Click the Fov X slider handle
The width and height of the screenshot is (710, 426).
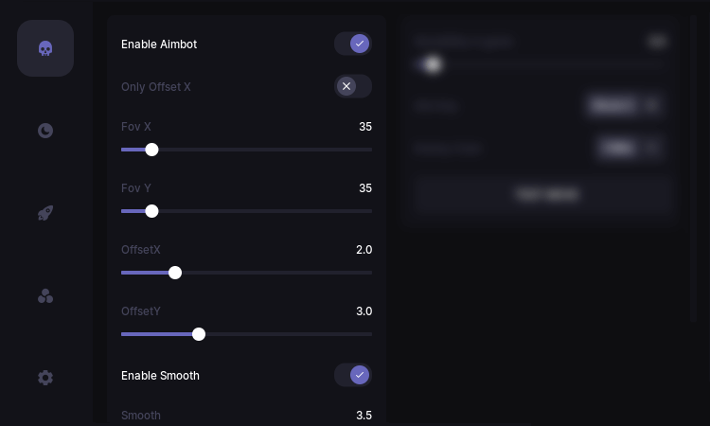click(x=151, y=150)
